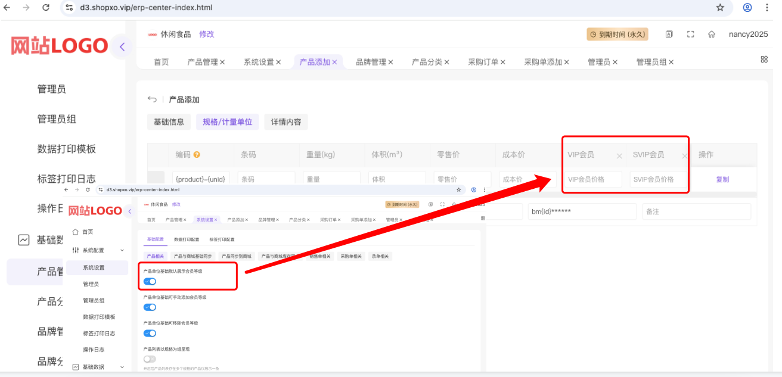
Task: Open document icon right of expiry badge
Action: coord(669,34)
